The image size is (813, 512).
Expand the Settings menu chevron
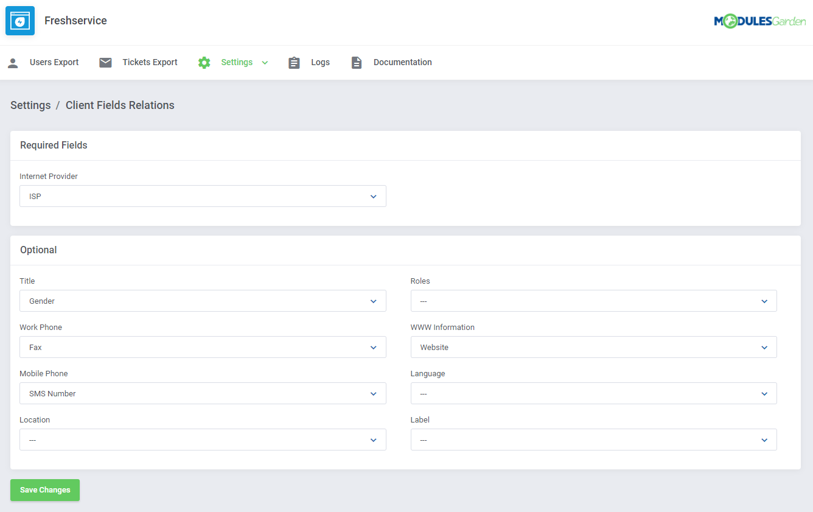(265, 63)
